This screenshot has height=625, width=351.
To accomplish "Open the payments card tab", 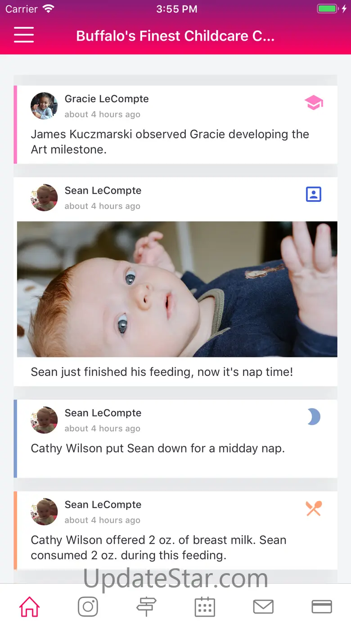I will 322,607.
